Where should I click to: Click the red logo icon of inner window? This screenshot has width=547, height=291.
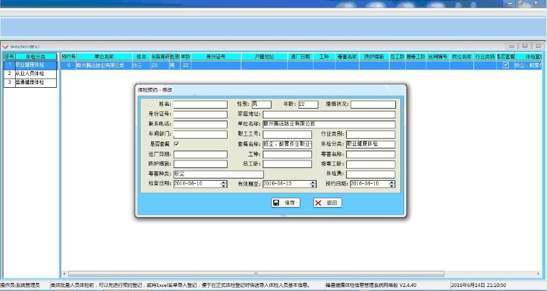point(5,46)
